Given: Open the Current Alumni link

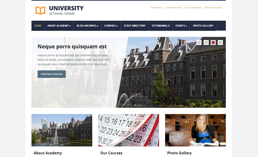Looking at the screenshot, I should coord(173,8).
